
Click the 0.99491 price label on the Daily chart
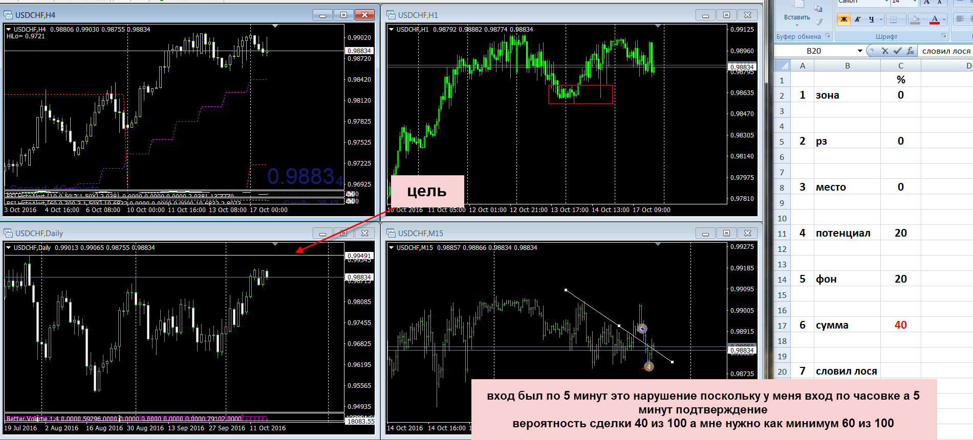tap(359, 256)
